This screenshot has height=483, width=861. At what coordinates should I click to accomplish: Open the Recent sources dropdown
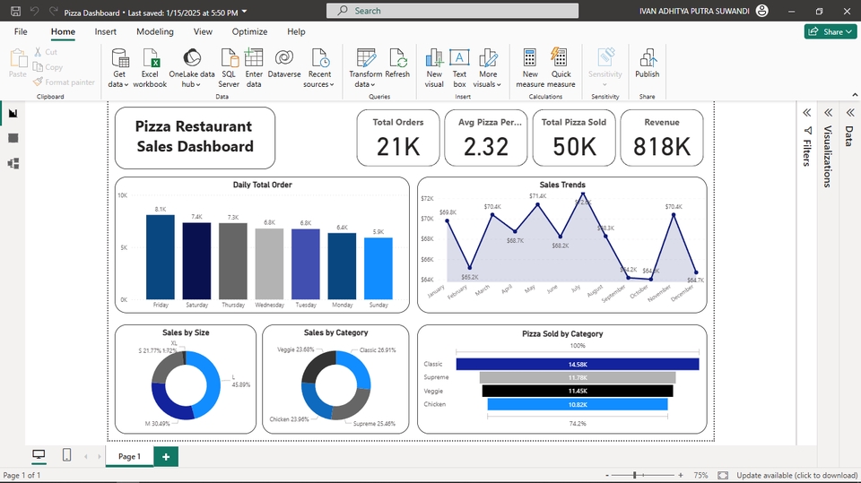click(318, 84)
